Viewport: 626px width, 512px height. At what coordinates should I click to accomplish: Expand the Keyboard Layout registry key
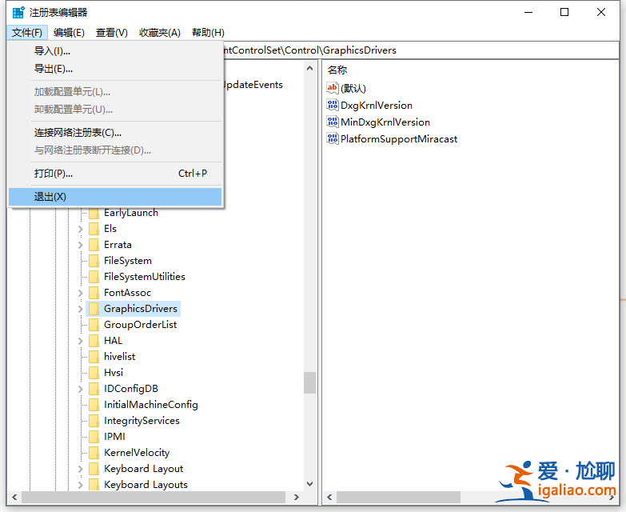80,469
